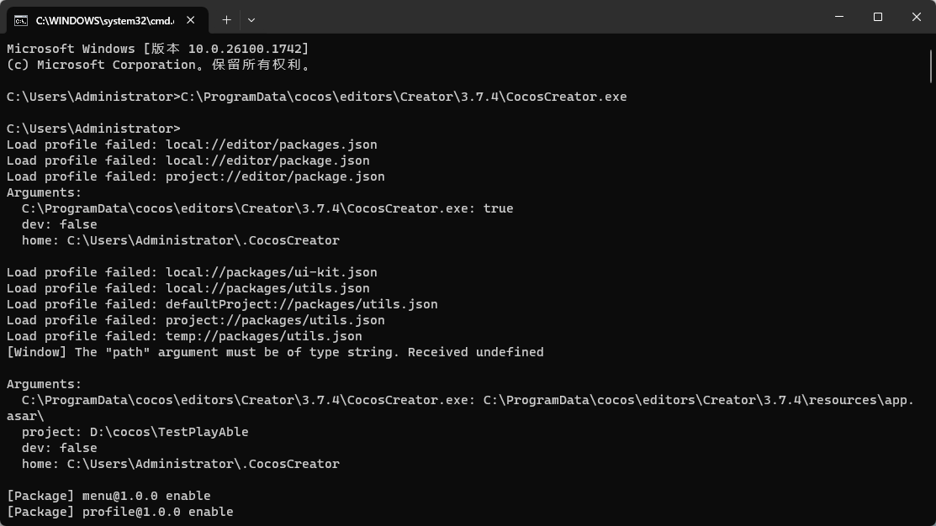
Task: Click the empty C:\Users\Administrator> prompt
Action: (93, 129)
